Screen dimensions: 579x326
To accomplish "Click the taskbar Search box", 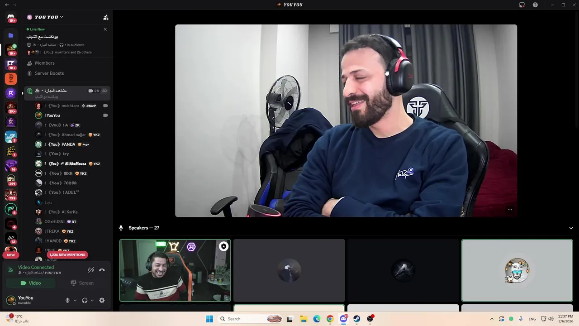I will pyautogui.click(x=251, y=319).
